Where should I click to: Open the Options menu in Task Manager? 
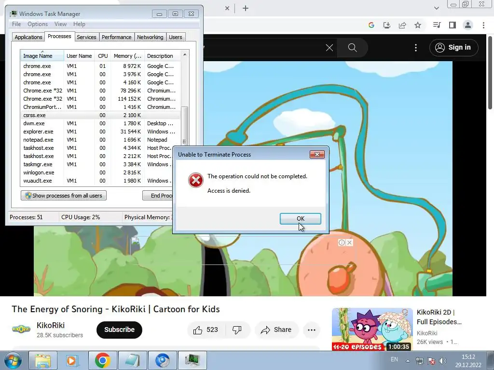38,24
